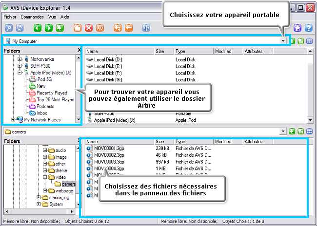Sort top file list by Size column
Image resolution: width=317 pixels, height=226 pixels.
(164, 51)
